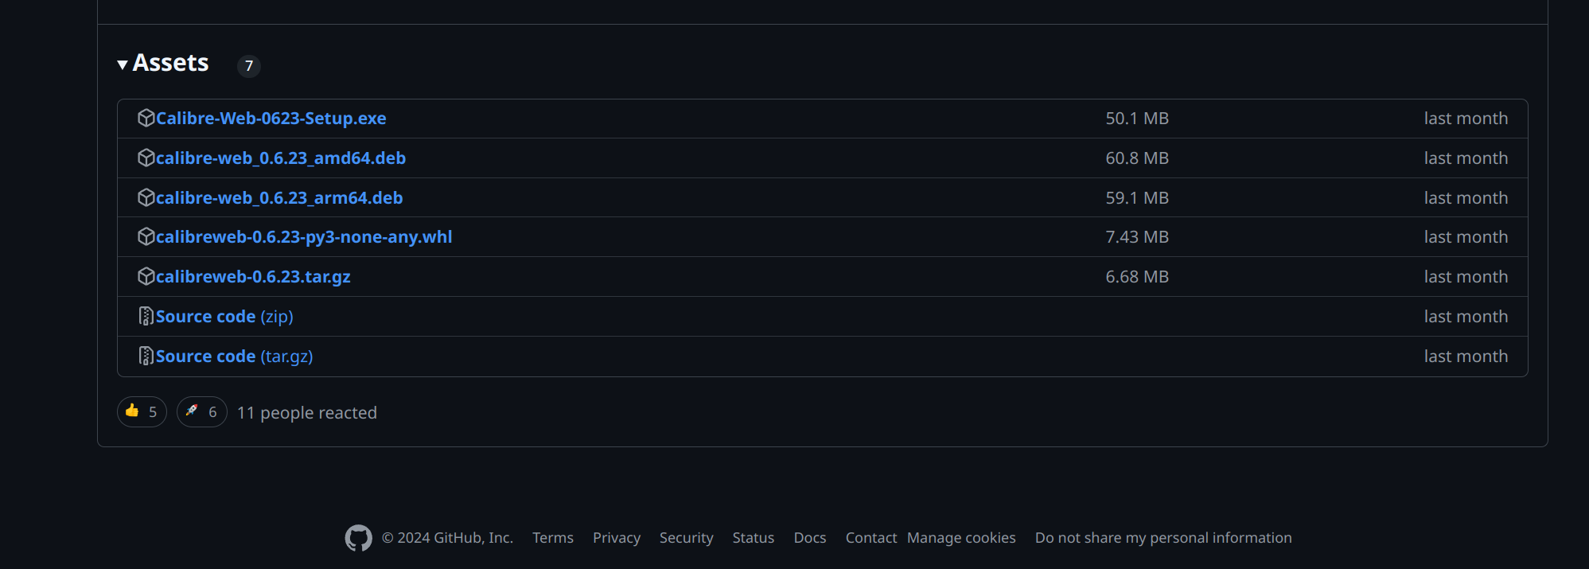Viewport: 1589px width, 569px height.
Task: Download Calibre-Web-0623-Setup.exe
Action: 271,119
